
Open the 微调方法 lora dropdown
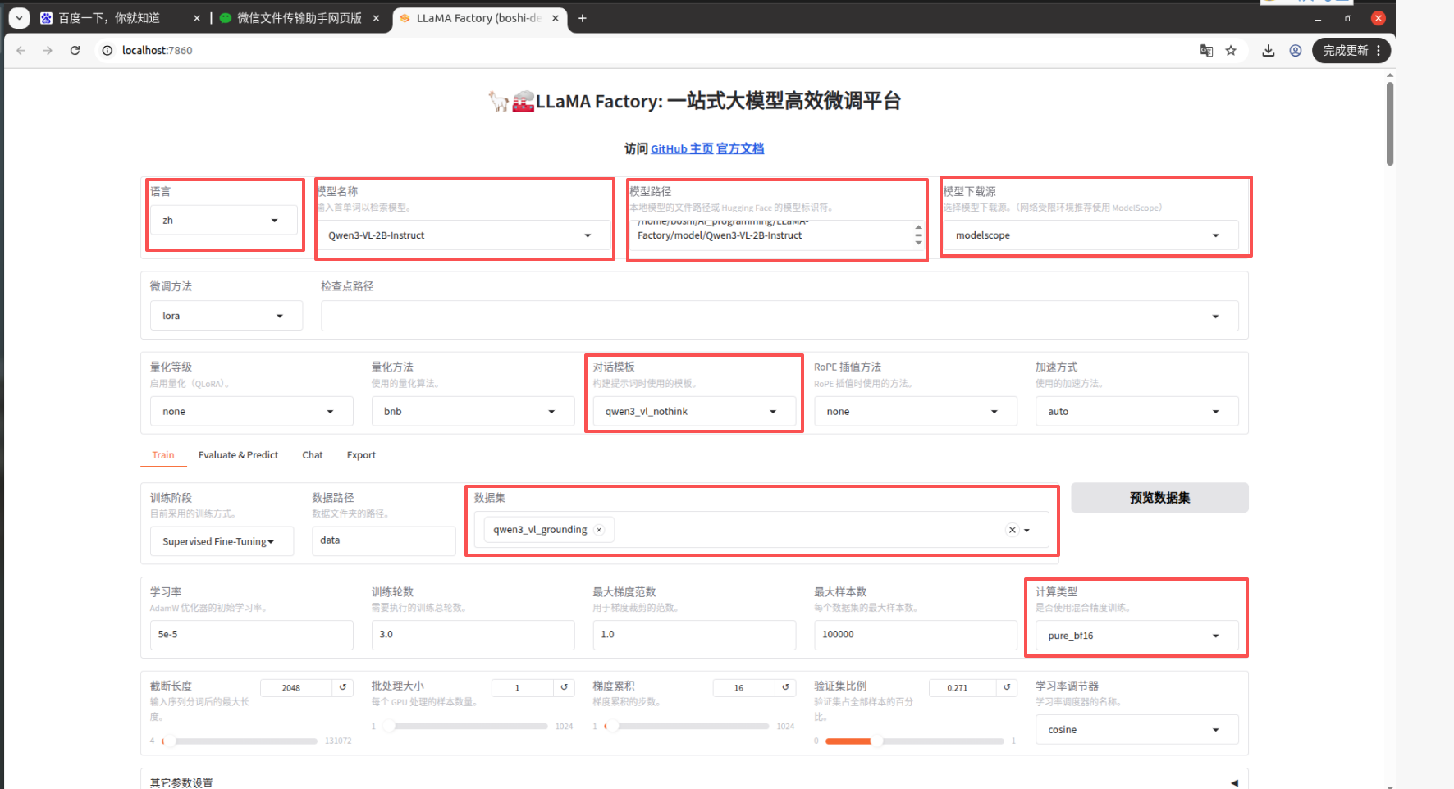tap(226, 316)
